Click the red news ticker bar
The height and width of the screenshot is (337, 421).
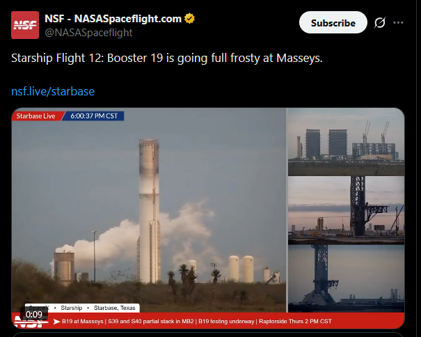pyautogui.click(x=208, y=321)
